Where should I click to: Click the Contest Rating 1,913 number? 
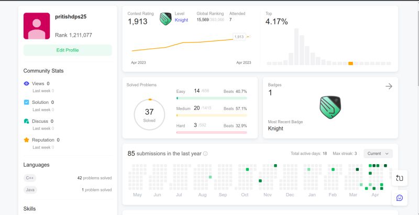(137, 21)
